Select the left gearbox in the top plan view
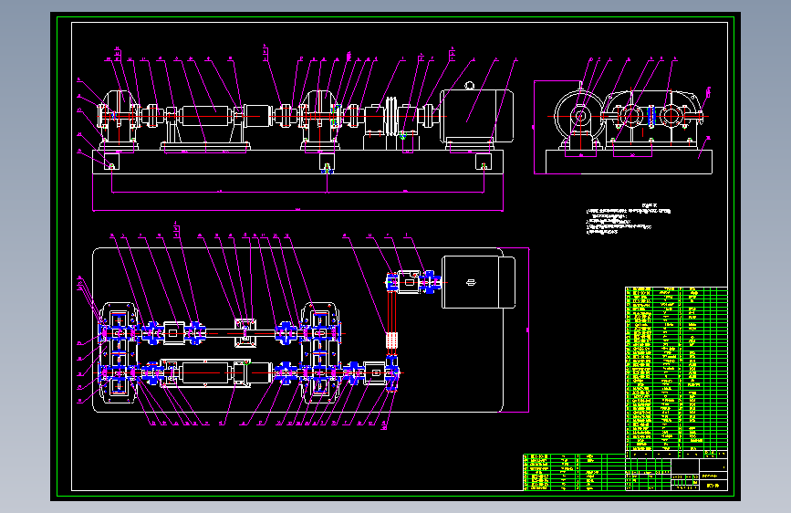The height and width of the screenshot is (513, 791). (x=119, y=352)
